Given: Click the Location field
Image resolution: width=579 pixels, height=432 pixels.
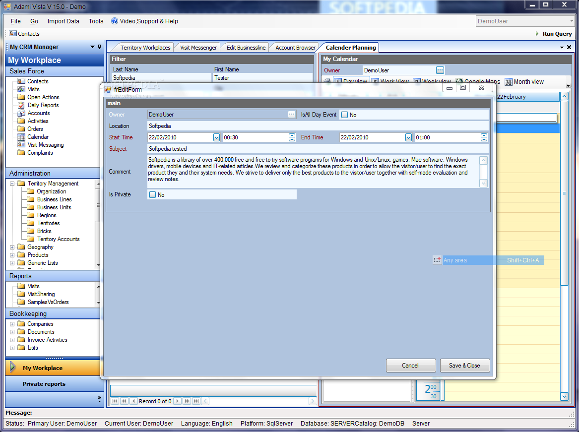Looking at the screenshot, I should coord(318,126).
